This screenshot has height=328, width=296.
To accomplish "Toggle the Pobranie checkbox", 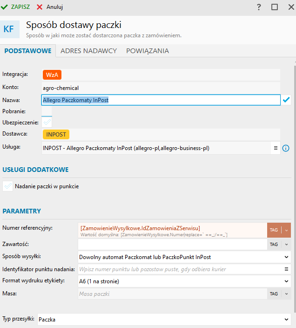I will click(47, 111).
